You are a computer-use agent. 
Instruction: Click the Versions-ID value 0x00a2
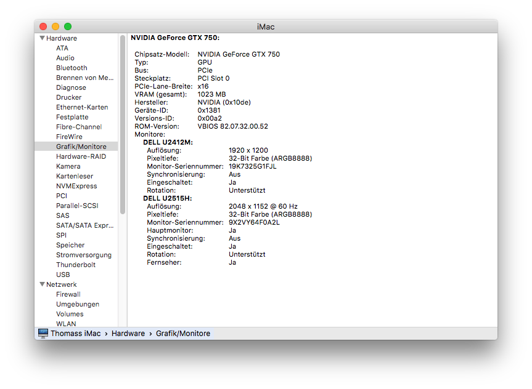pyautogui.click(x=210, y=118)
